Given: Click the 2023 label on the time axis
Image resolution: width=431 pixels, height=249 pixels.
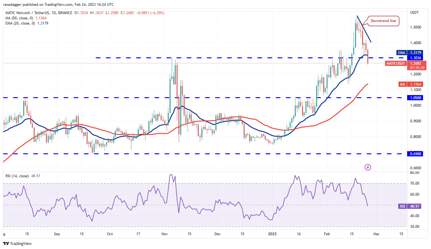Looking at the screenshot, I should (x=272, y=234).
